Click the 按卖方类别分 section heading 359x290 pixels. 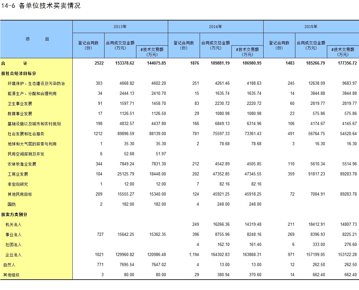(14, 214)
